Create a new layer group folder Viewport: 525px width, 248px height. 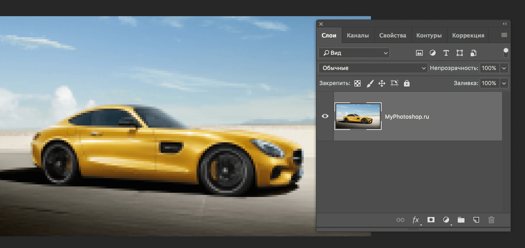461,220
